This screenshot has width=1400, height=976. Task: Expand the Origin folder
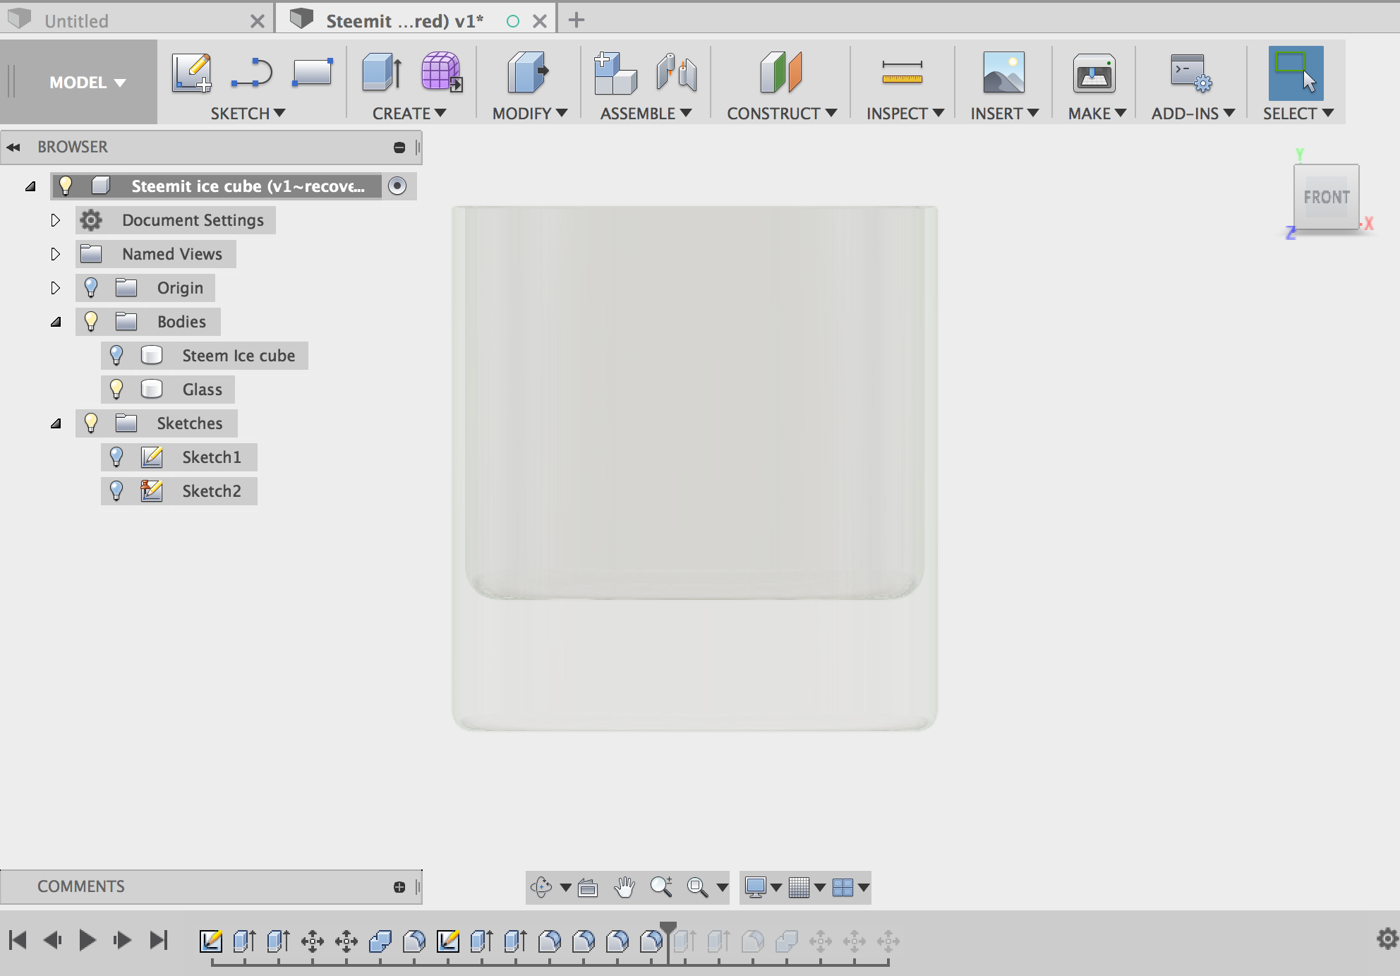click(55, 288)
